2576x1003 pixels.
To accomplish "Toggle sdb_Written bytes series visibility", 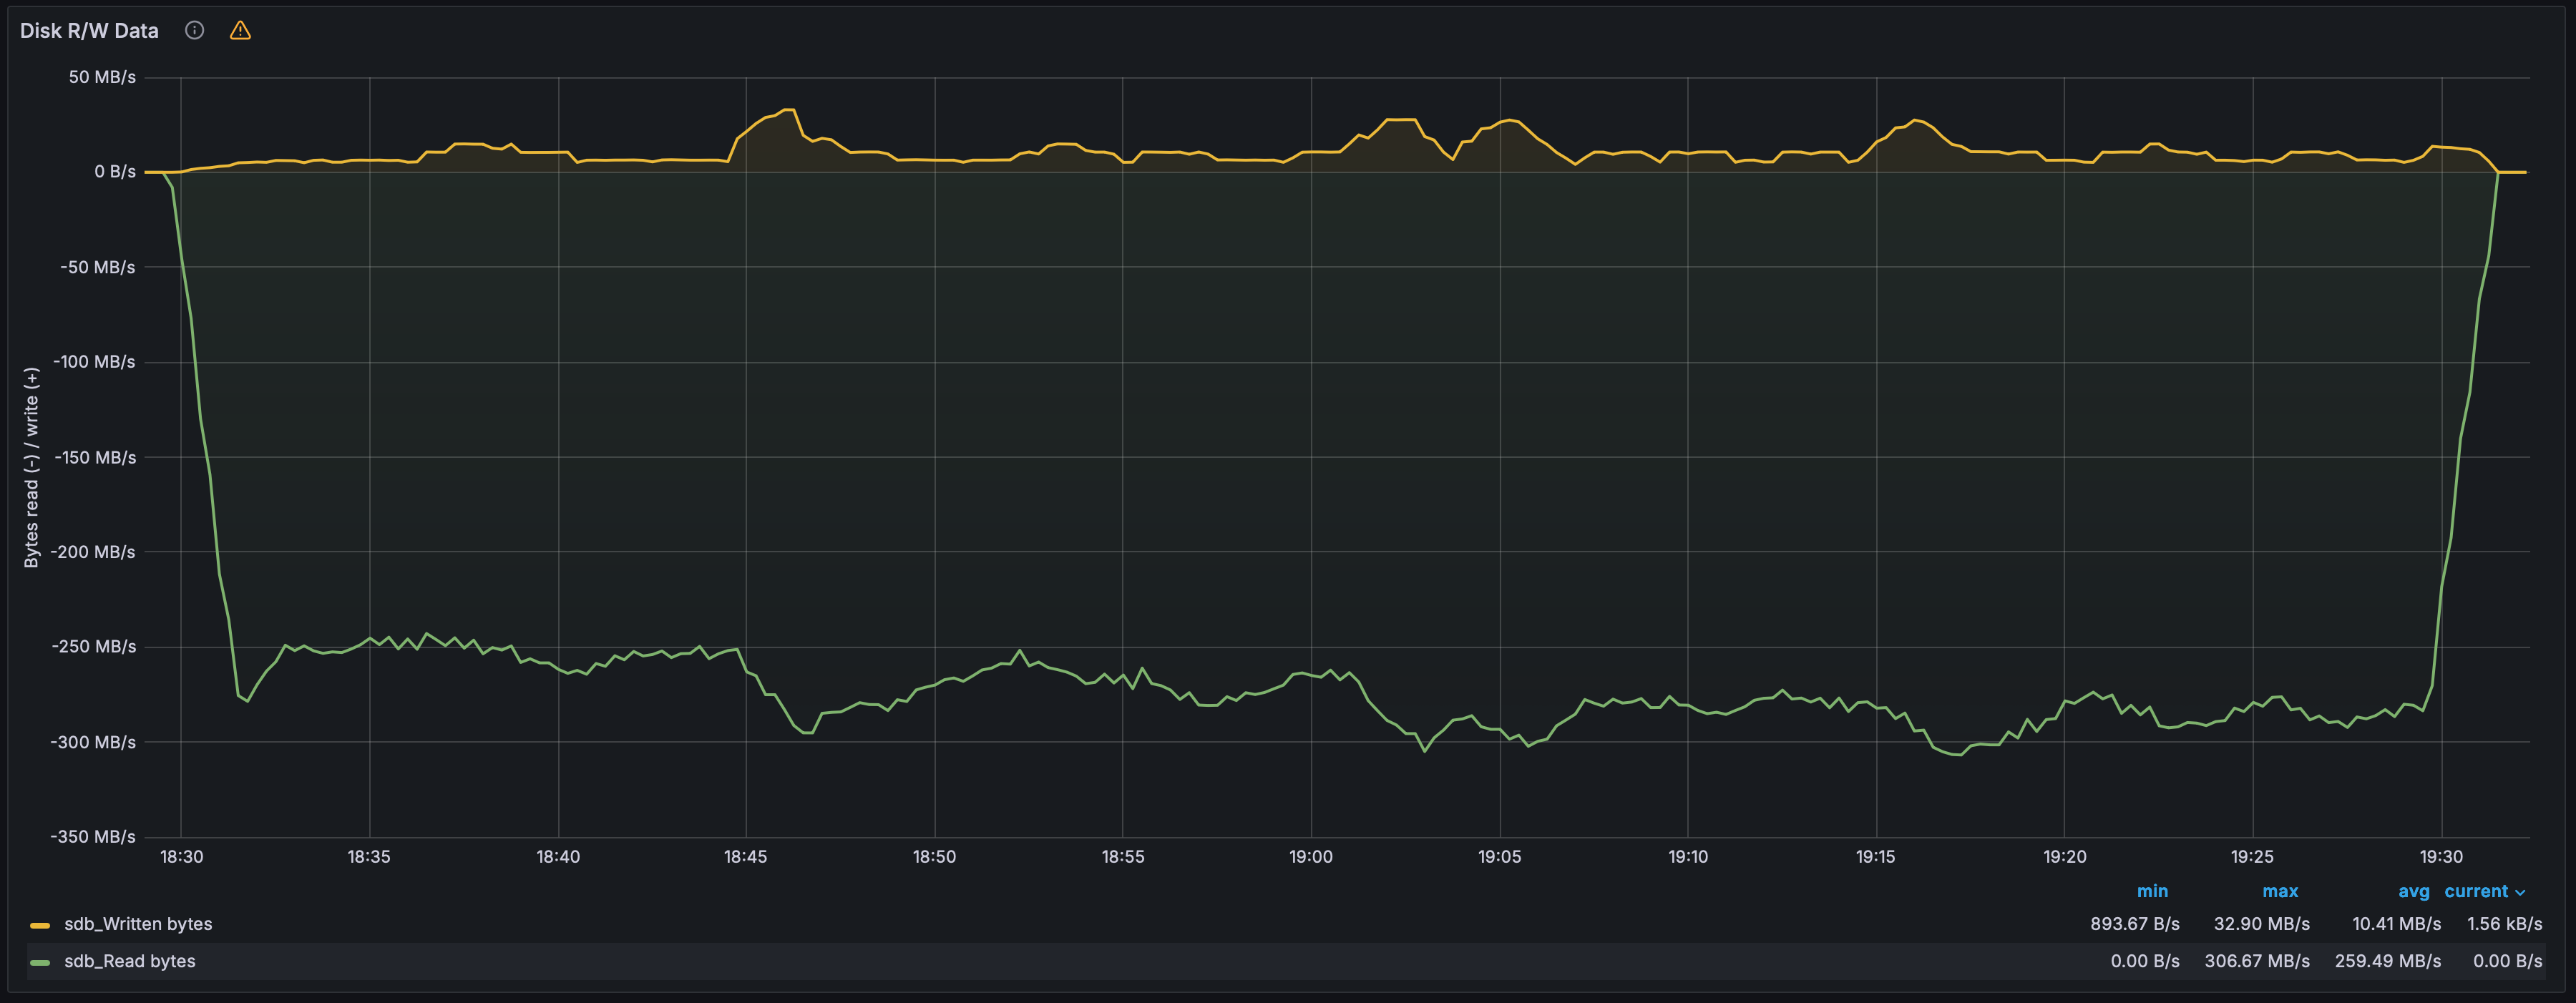I will 138,924.
